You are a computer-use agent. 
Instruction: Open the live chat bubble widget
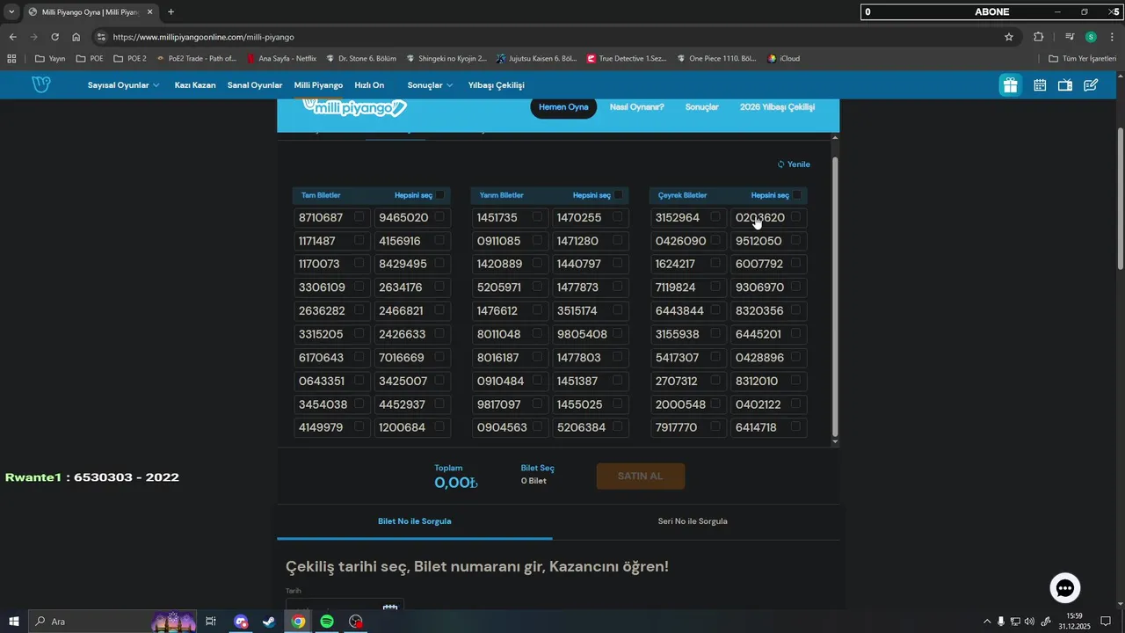point(1065,587)
